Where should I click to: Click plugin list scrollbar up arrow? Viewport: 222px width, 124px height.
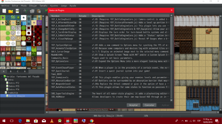(x=171, y=15)
